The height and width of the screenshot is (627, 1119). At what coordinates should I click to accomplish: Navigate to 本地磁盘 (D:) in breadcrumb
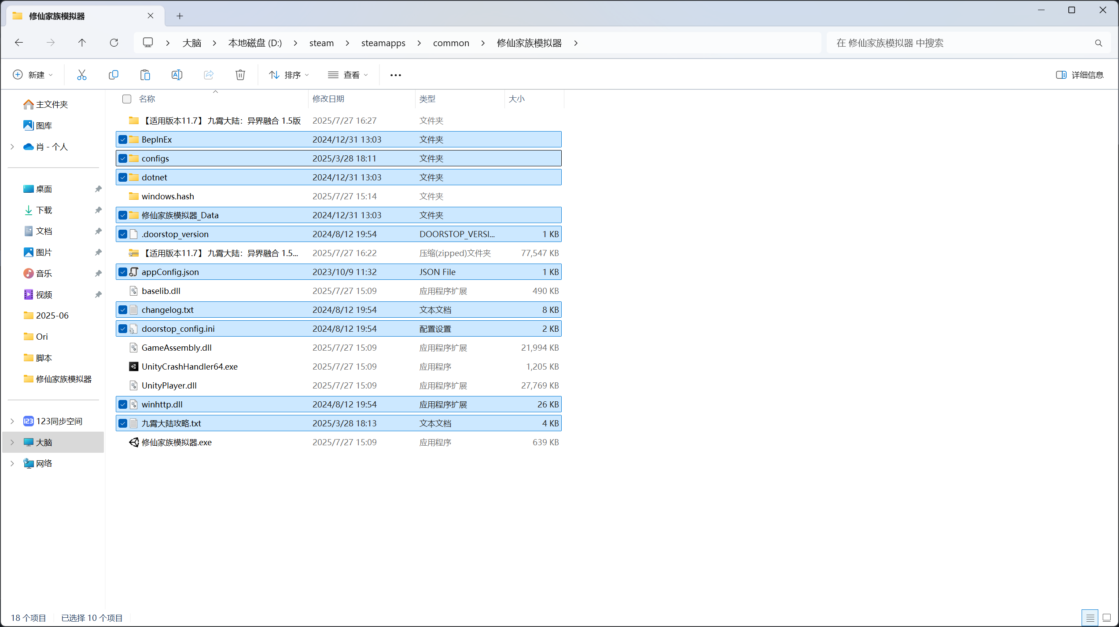click(255, 43)
